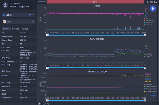This screenshot has height=105, width=159.
Task: Expand the LE2100 device dropdown arrow
Action: point(33,15)
